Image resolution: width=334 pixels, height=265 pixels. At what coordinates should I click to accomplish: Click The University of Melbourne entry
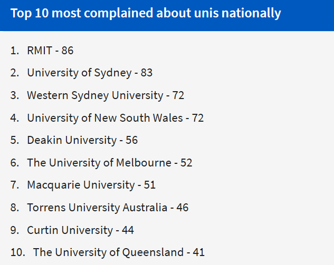point(99,163)
